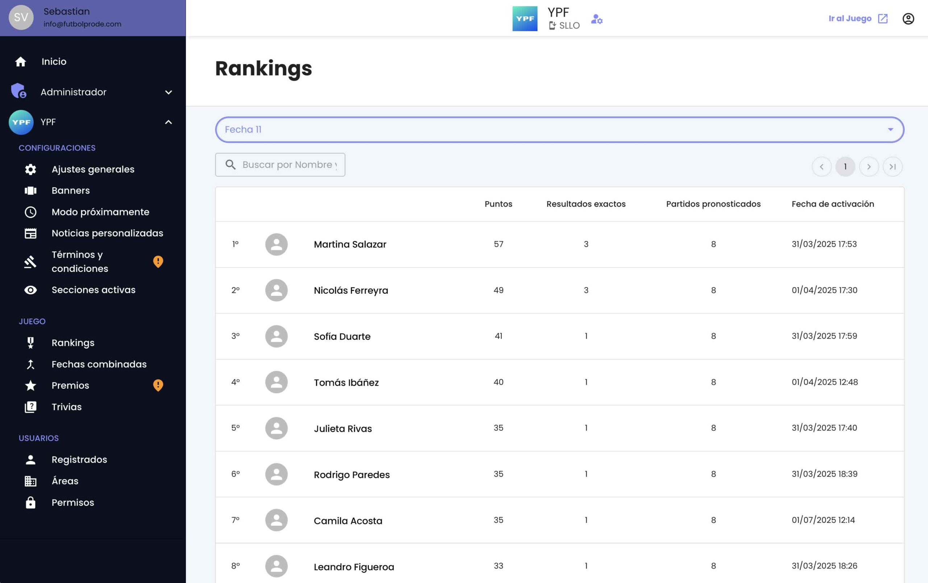Click the Premios star icon

(30, 385)
